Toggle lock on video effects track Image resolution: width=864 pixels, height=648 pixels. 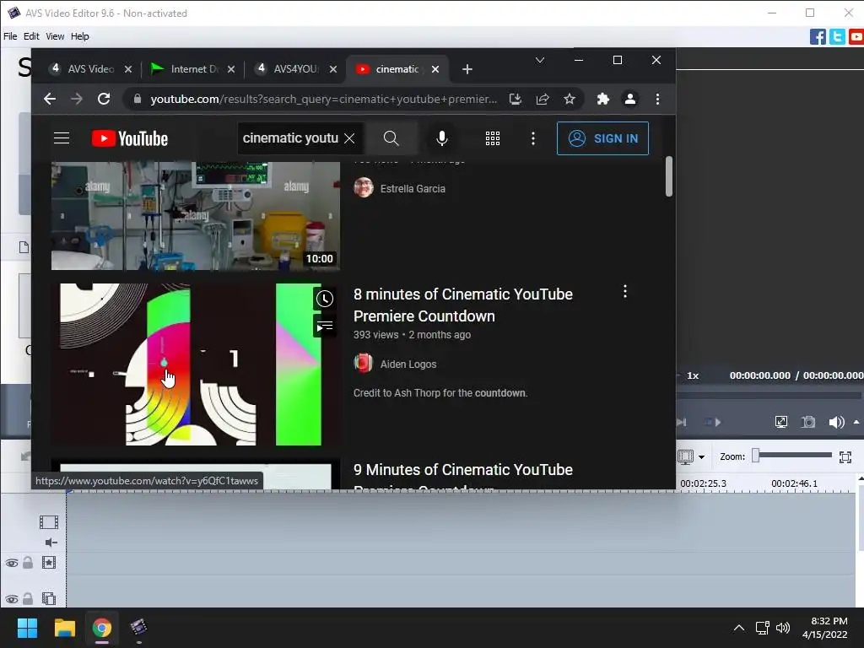[28, 563]
